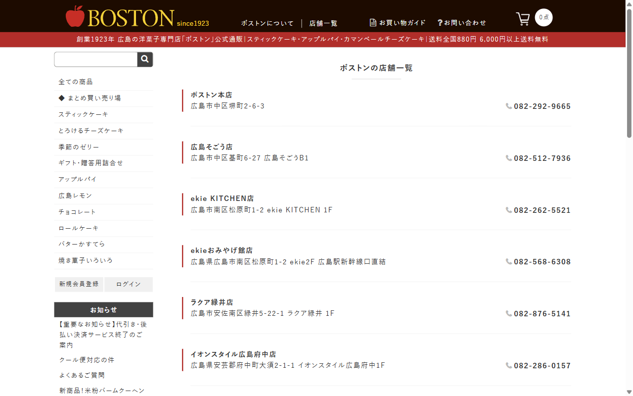
Task: Click phone number 082-876-5141
Action: (x=542, y=314)
